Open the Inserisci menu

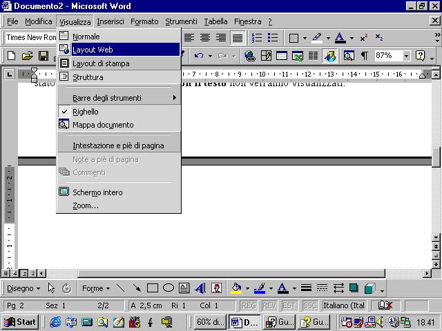coord(110,21)
